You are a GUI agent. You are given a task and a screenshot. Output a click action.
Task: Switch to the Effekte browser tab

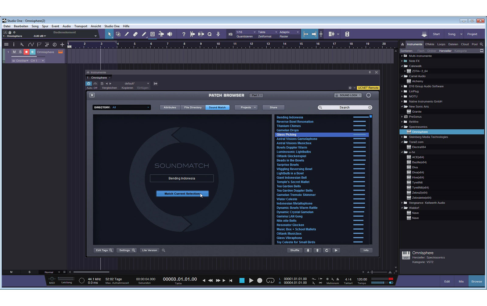430,44
